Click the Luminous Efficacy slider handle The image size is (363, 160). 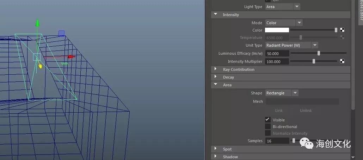319,53
